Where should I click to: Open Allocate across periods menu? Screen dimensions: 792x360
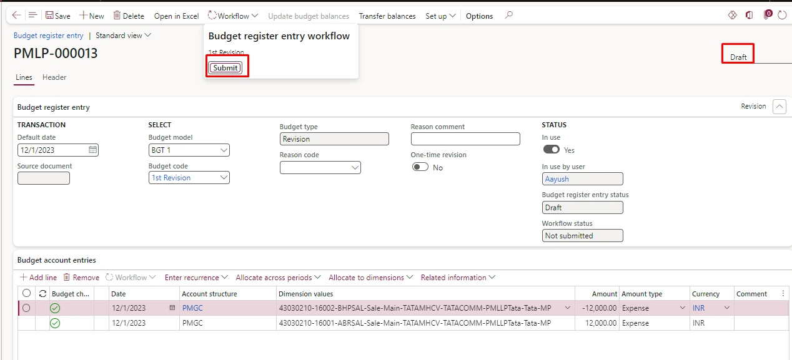(278, 278)
